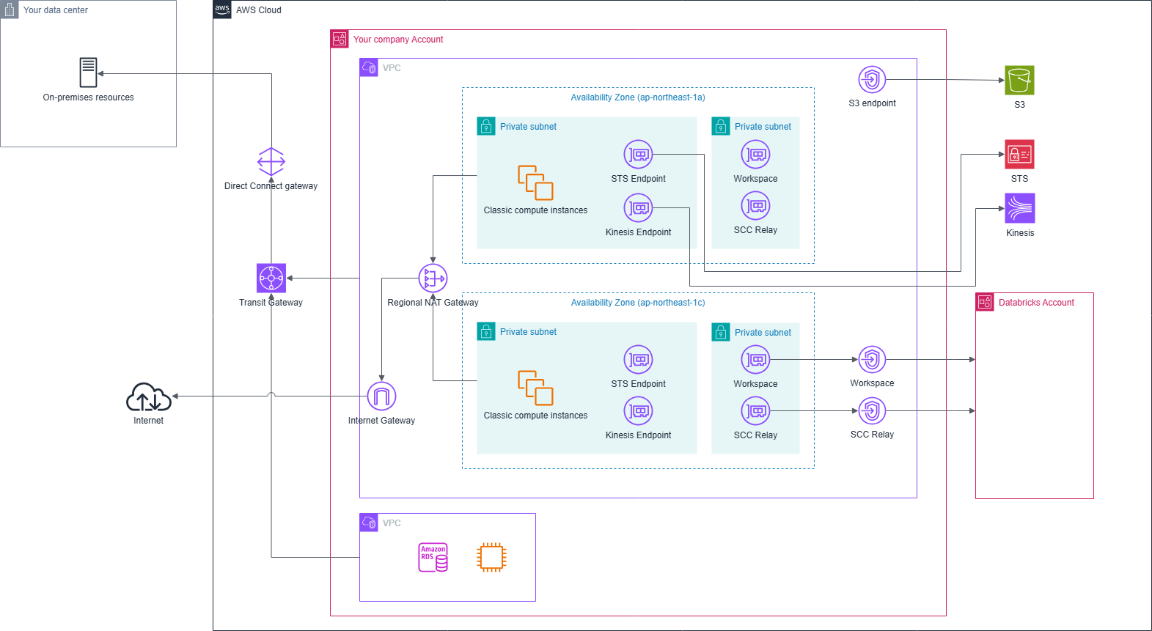This screenshot has width=1152, height=631.
Task: Click the "On-premises resources" label
Action: (89, 97)
